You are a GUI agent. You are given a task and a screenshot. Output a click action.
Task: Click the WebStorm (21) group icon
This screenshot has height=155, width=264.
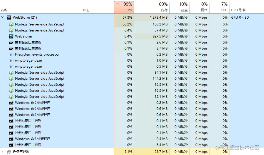coord(9,17)
